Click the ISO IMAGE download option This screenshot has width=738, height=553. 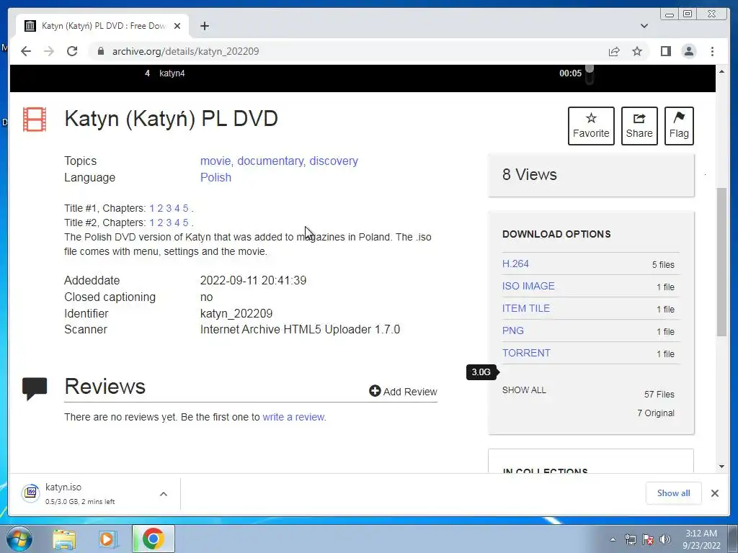(x=528, y=286)
